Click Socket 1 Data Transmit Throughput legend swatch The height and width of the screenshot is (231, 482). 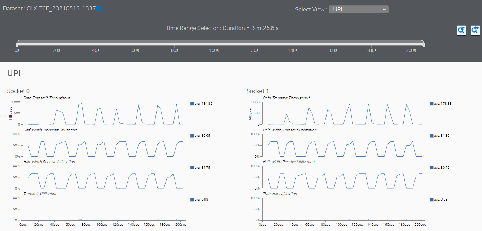pyautogui.click(x=431, y=104)
